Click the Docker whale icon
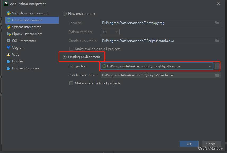The image size is (227, 153). [8, 61]
